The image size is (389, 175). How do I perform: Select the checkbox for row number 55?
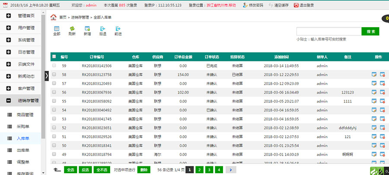54,101
